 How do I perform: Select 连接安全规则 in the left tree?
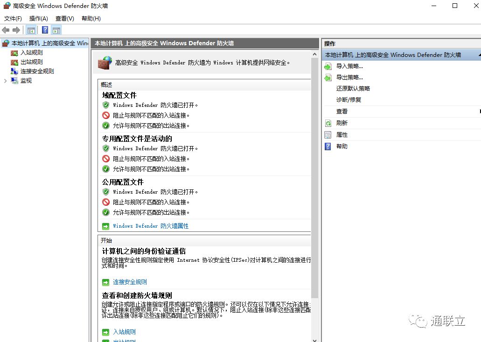point(37,71)
